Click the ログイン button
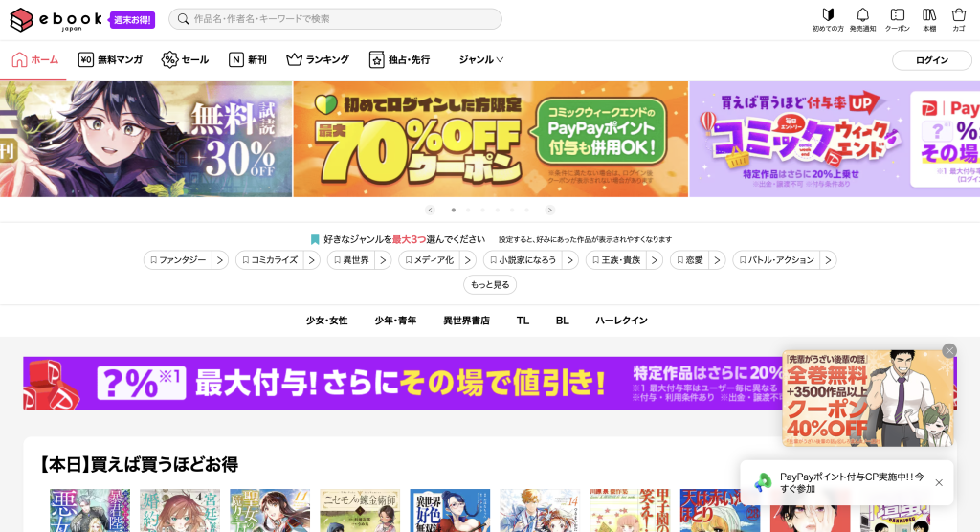Screen dimensions: 980x532 [931, 60]
